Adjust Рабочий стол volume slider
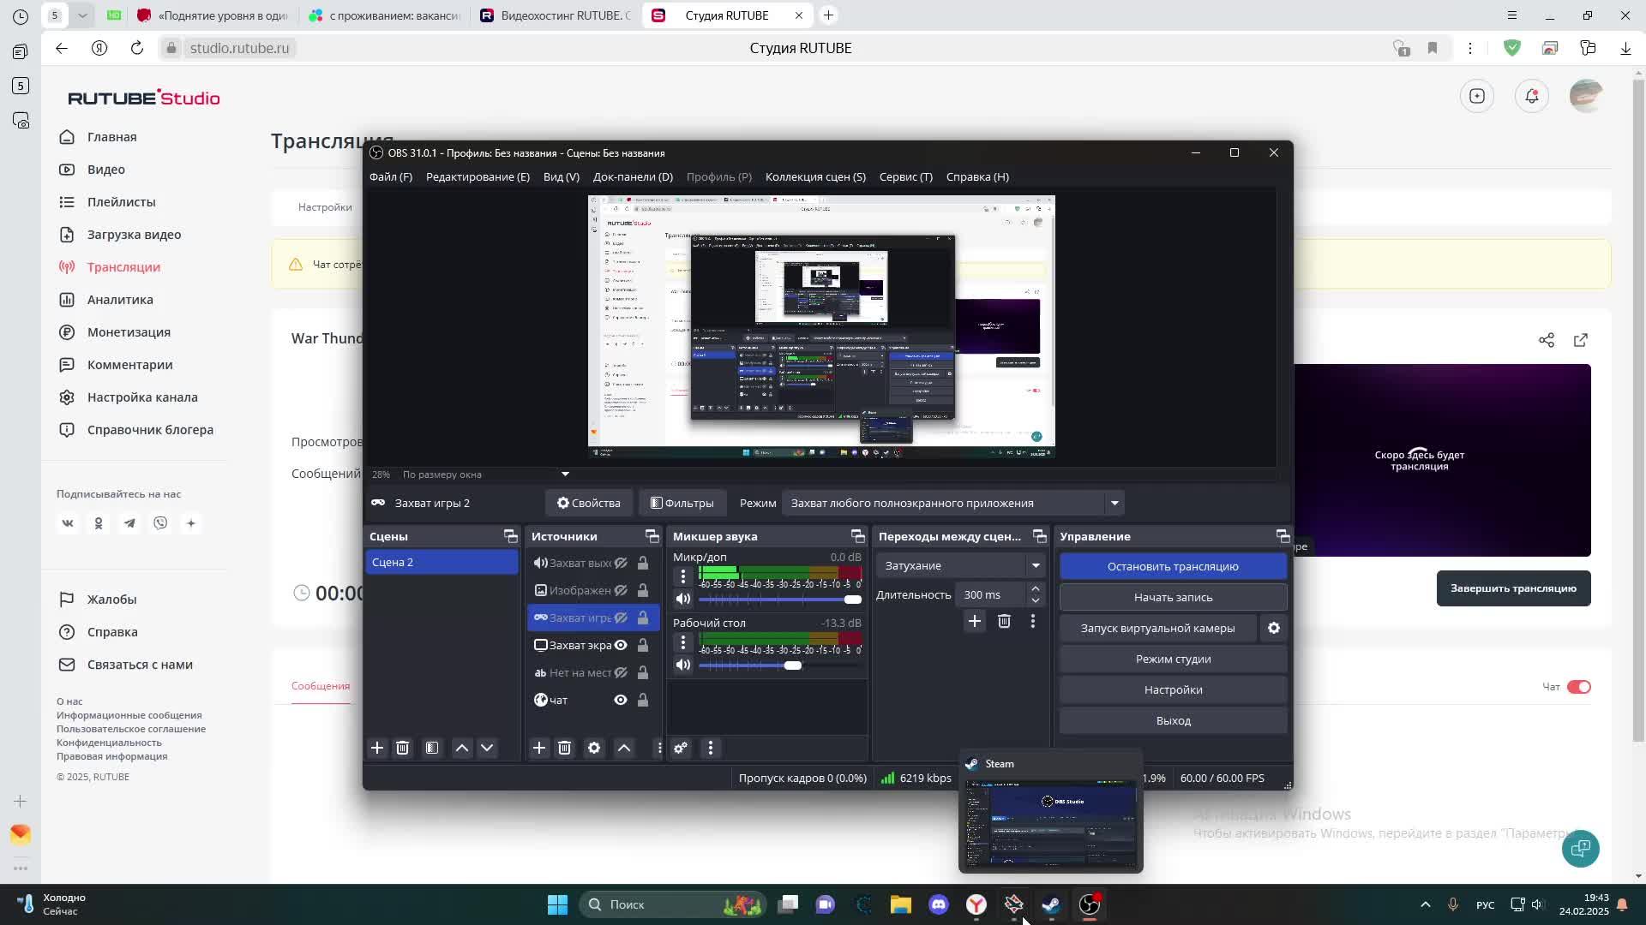 point(793,665)
